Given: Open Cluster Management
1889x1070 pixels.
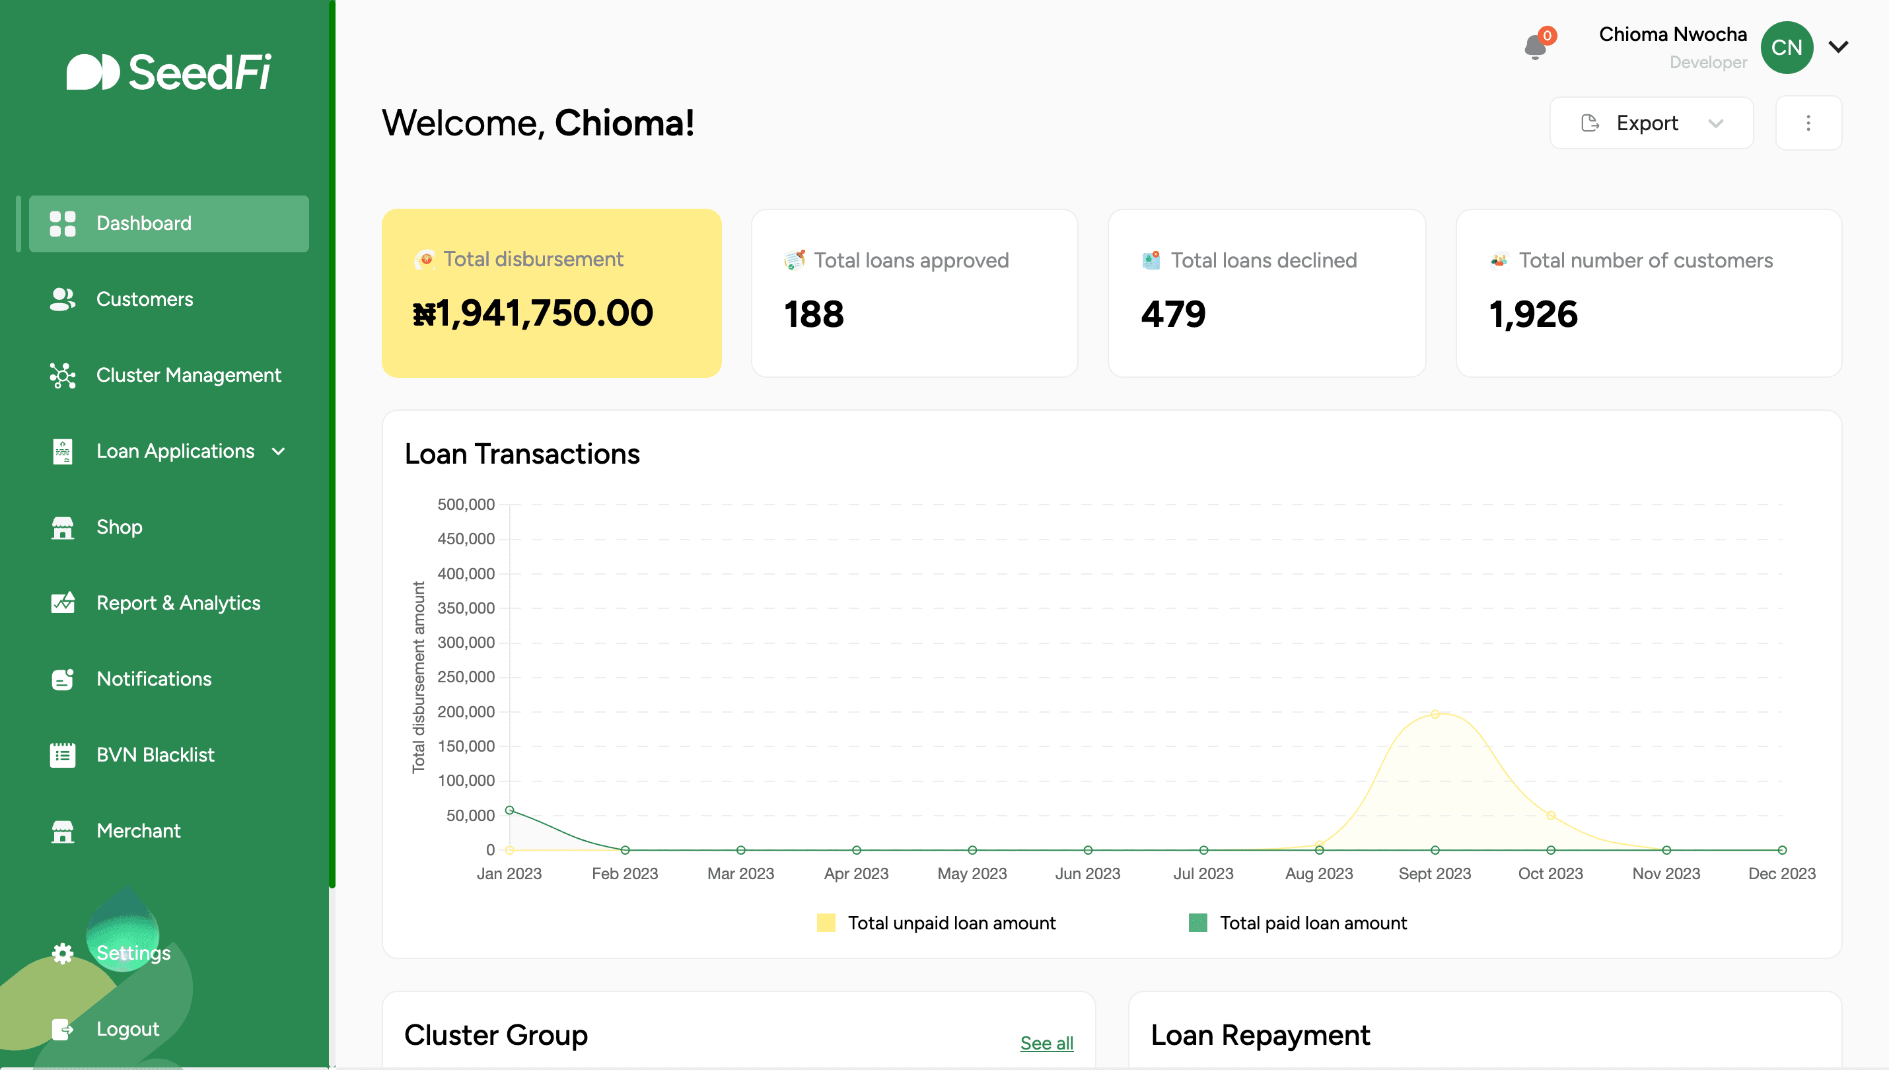Looking at the screenshot, I should [61, 376].
